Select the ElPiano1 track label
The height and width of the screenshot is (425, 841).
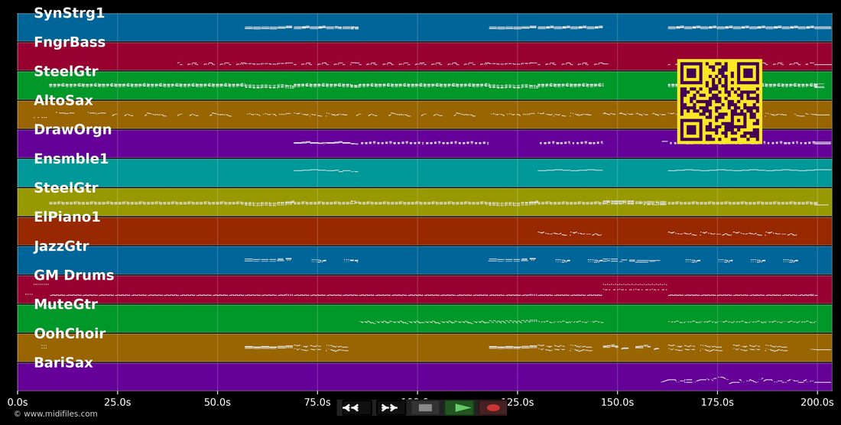(x=67, y=217)
